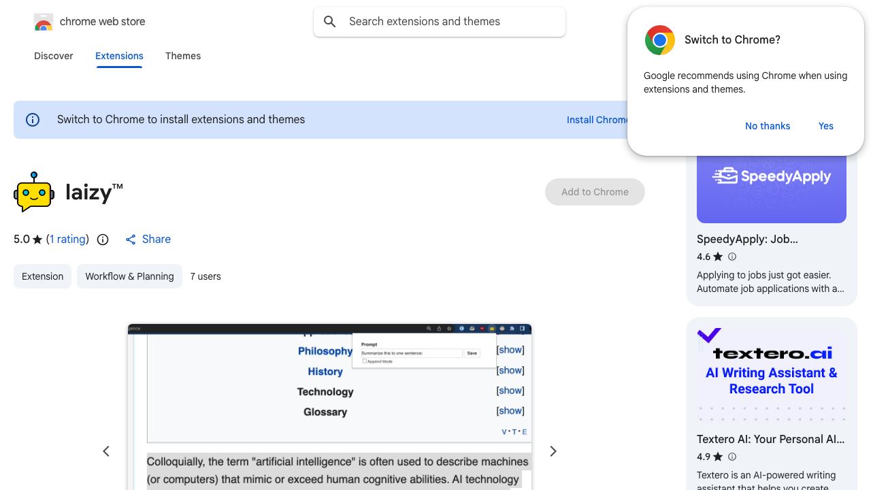Click the info icon next to 4.9 rating

coord(732,457)
